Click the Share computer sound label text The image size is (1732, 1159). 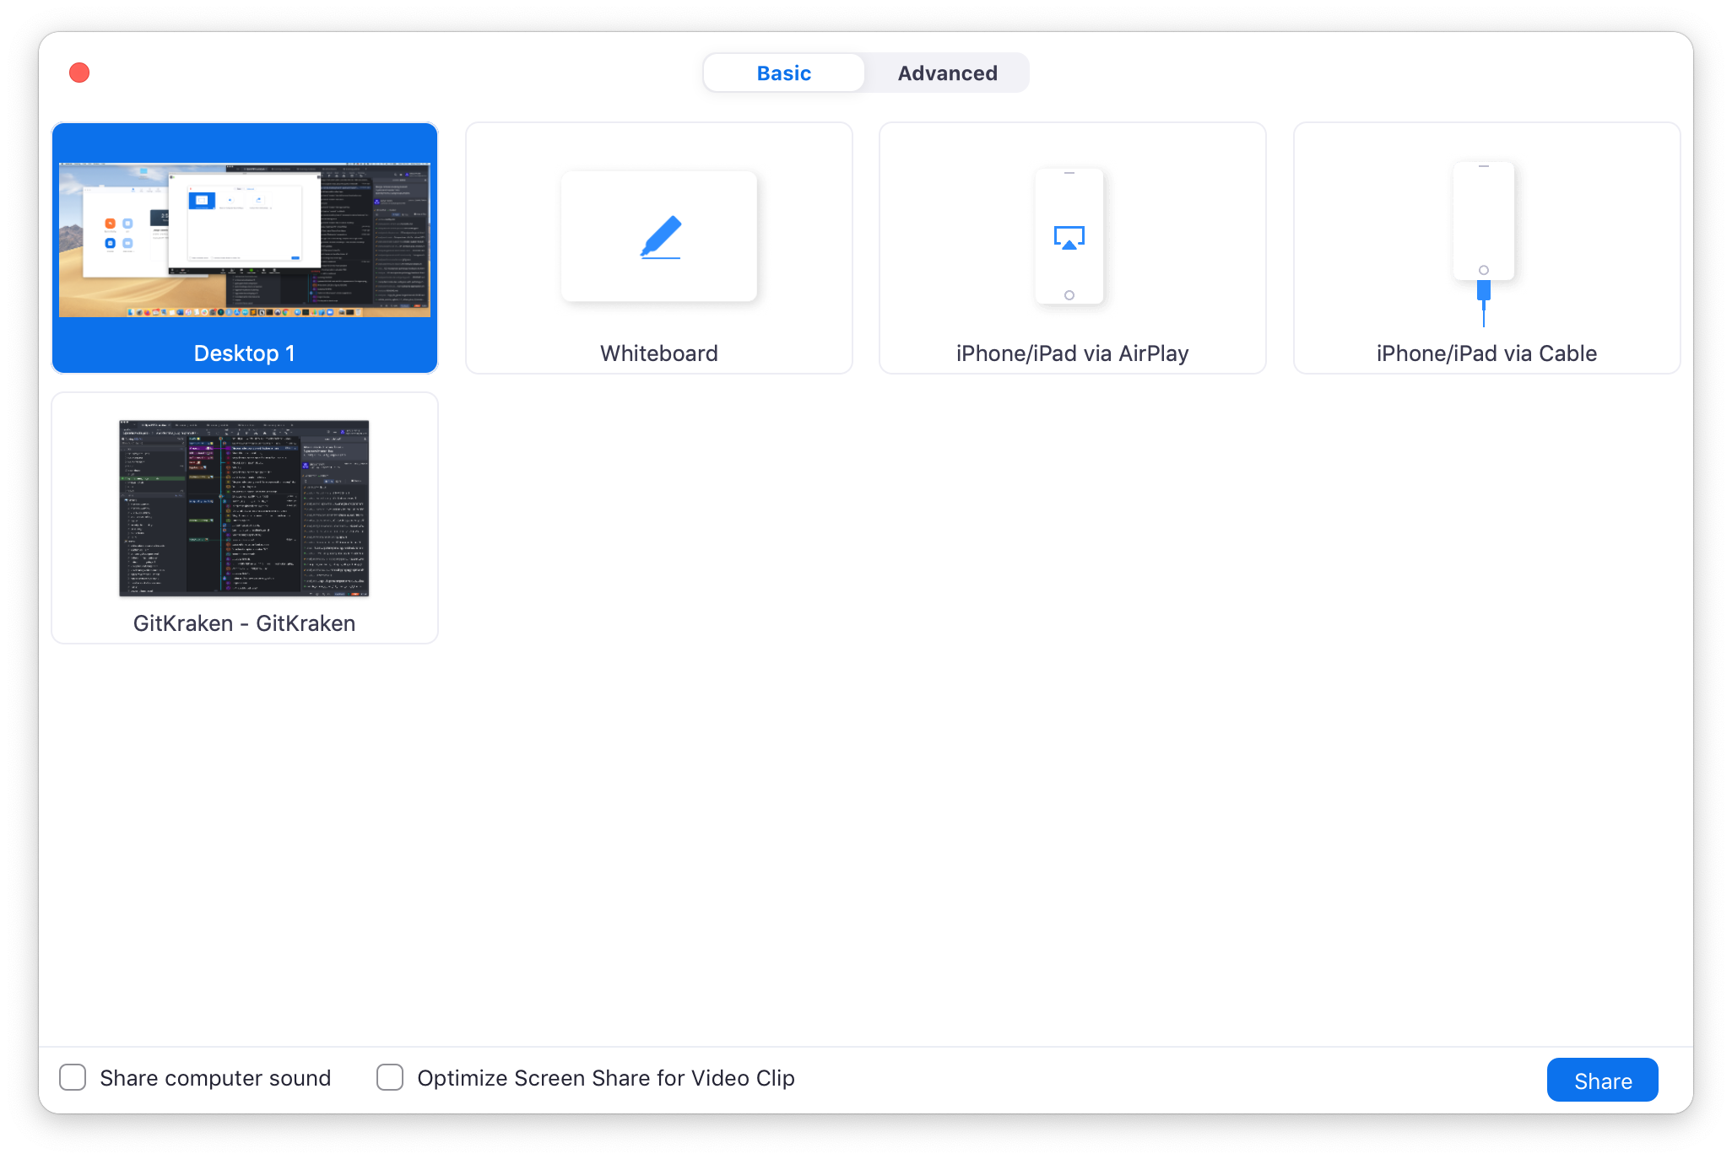(x=215, y=1078)
